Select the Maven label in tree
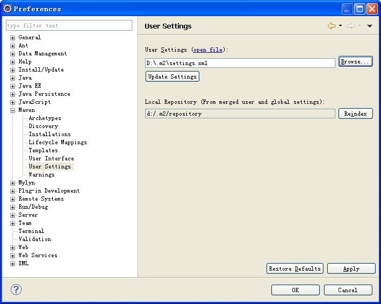This screenshot has width=381, height=304. pos(27,110)
